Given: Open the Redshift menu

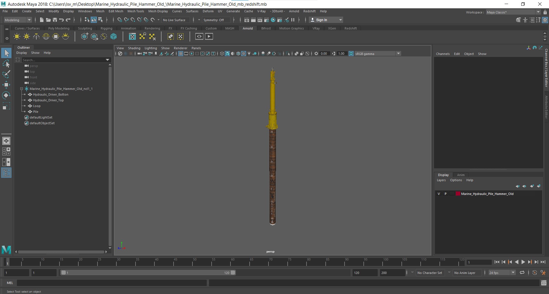Looking at the screenshot, I should tap(309, 11).
